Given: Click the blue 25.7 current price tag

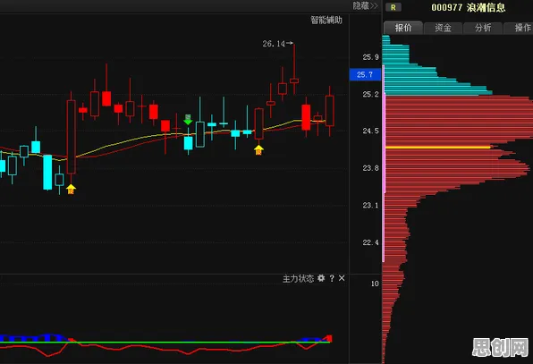Looking at the screenshot, I should click(x=365, y=74).
